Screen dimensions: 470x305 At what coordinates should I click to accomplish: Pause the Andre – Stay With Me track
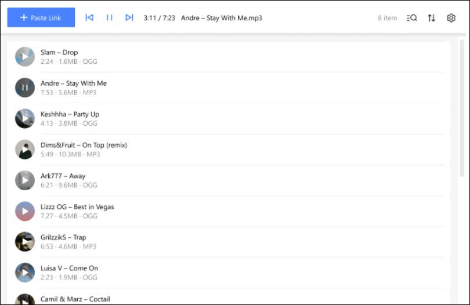pyautogui.click(x=25, y=88)
